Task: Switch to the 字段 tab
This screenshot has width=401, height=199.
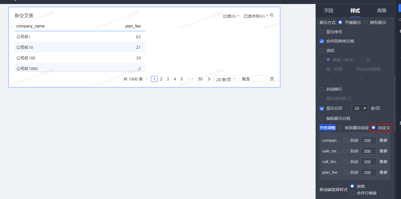Action: click(329, 11)
